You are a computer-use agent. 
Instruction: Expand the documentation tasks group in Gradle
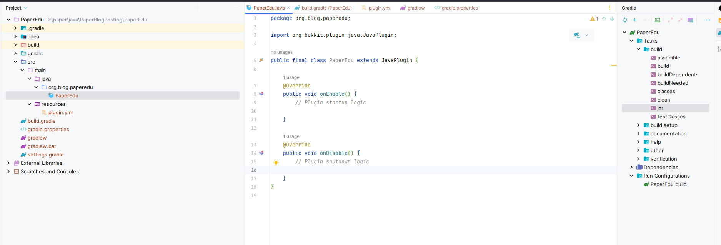coord(638,133)
